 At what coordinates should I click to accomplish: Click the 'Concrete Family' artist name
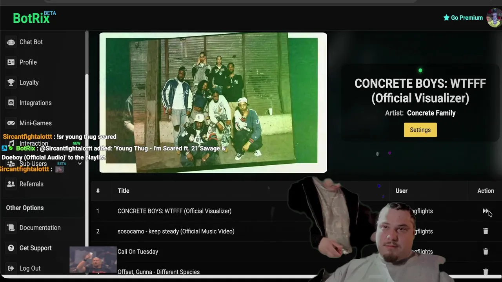(431, 113)
